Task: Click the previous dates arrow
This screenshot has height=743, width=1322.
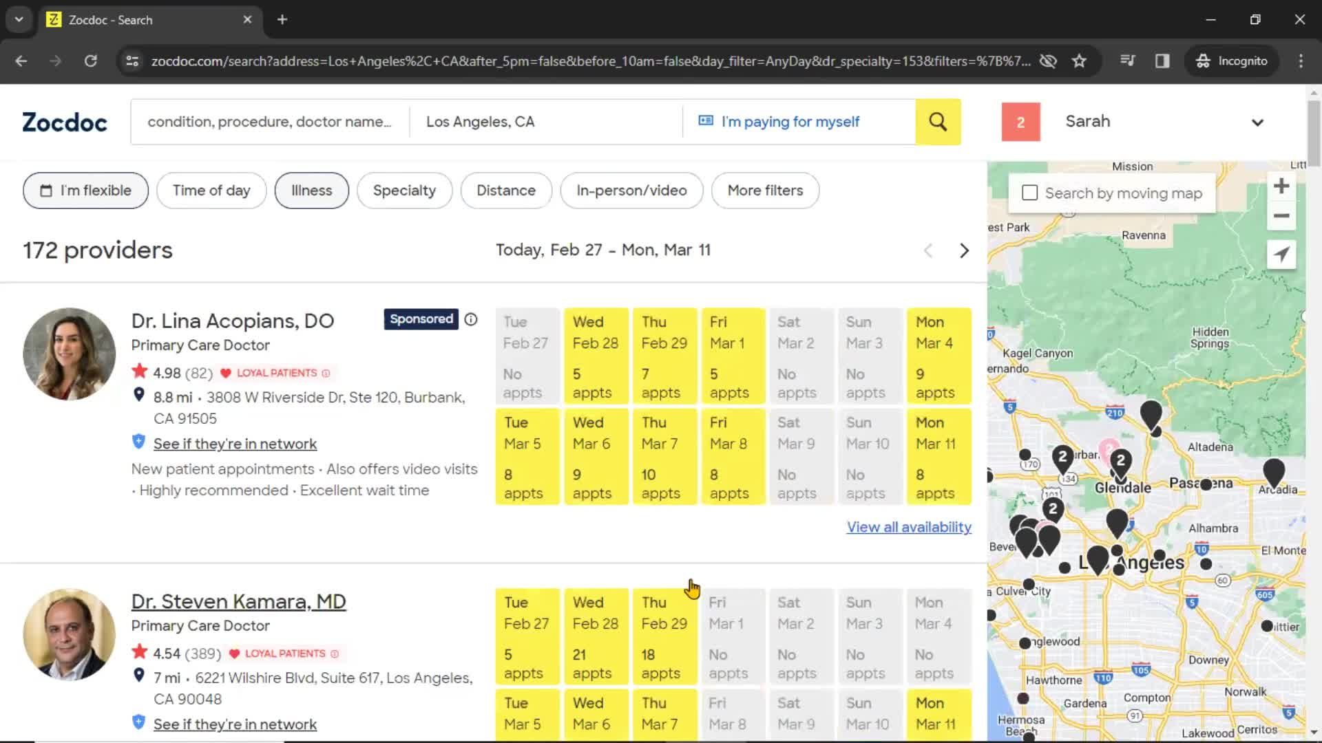Action: pyautogui.click(x=928, y=250)
